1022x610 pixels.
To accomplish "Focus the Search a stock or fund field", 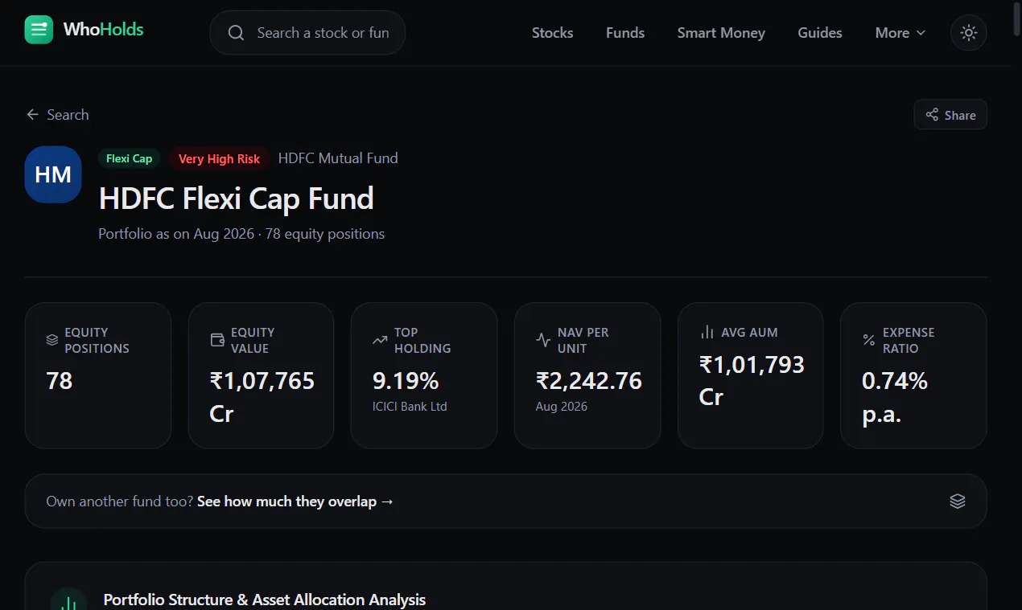I will 307,33.
